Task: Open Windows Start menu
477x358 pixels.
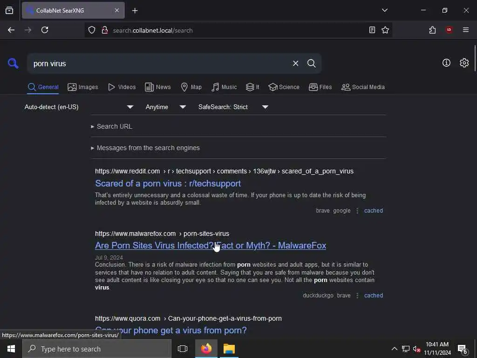Action: 11,349
